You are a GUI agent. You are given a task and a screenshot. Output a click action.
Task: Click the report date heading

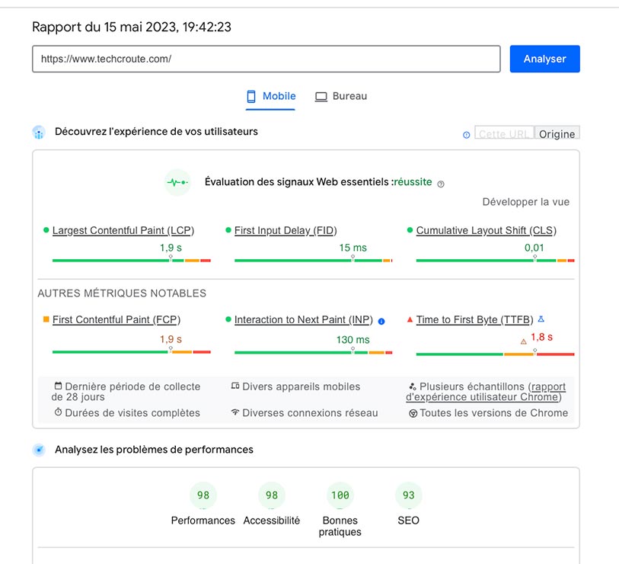[x=132, y=27]
